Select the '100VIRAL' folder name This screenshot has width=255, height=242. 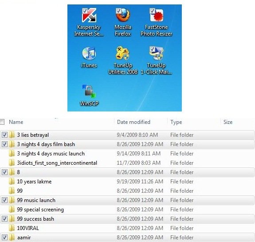(28, 228)
